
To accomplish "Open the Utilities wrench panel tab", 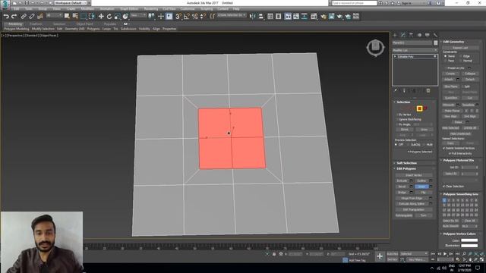I will (435, 35).
